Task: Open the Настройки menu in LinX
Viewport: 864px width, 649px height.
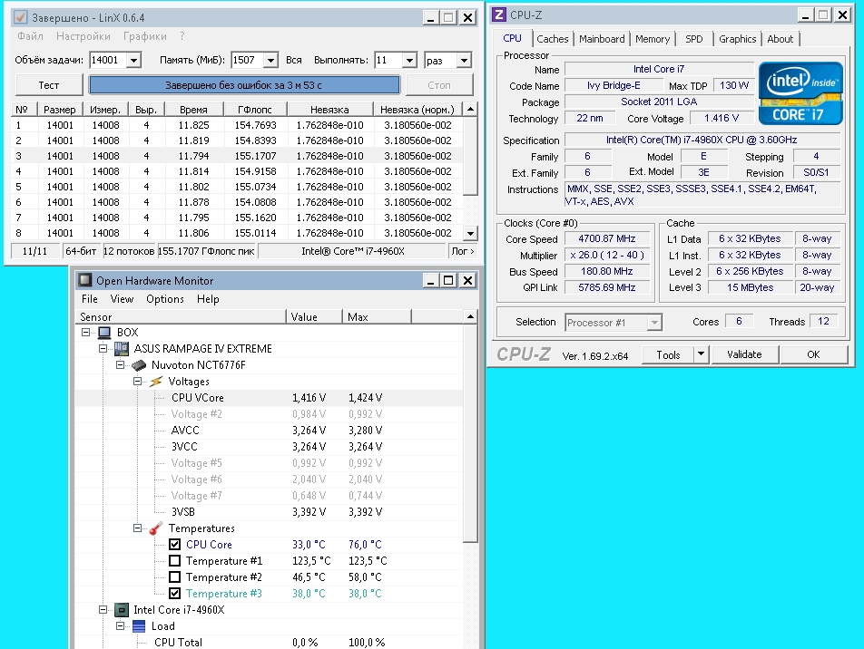Action: pyautogui.click(x=83, y=36)
